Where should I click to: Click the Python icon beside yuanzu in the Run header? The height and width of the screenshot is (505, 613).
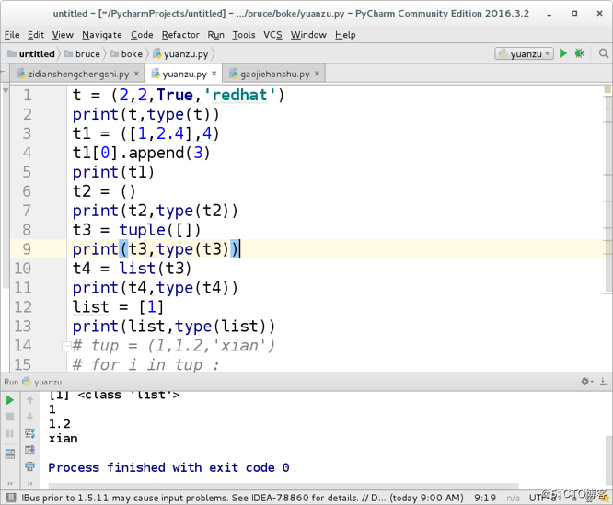point(27,382)
